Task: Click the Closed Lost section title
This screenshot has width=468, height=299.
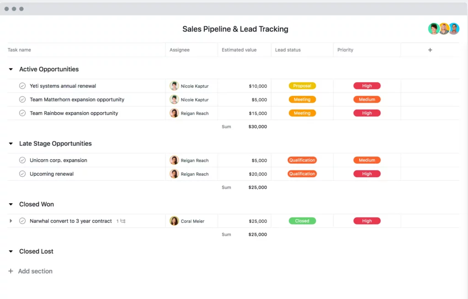Action: coord(36,252)
